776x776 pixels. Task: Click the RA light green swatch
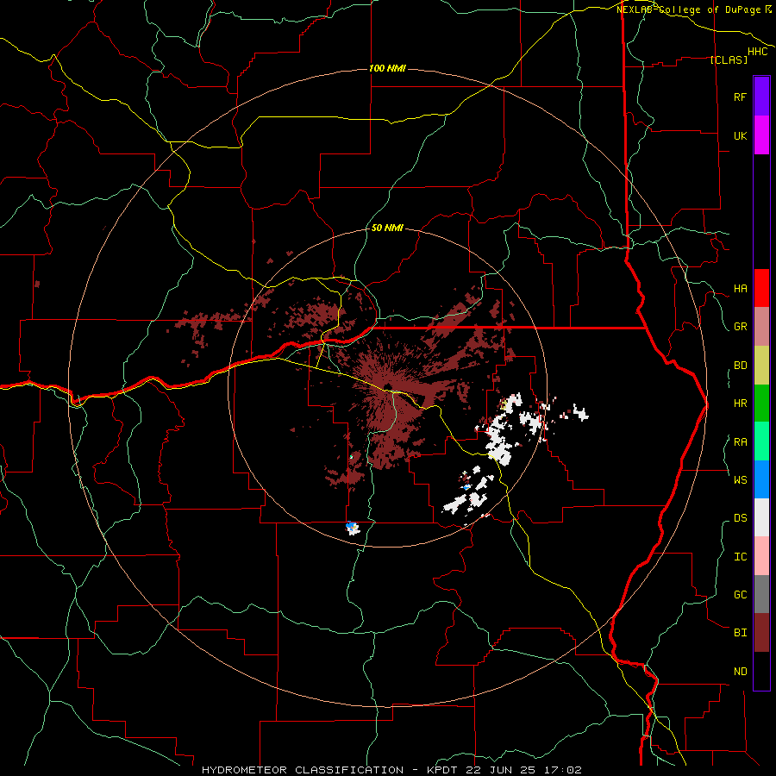[761, 441]
